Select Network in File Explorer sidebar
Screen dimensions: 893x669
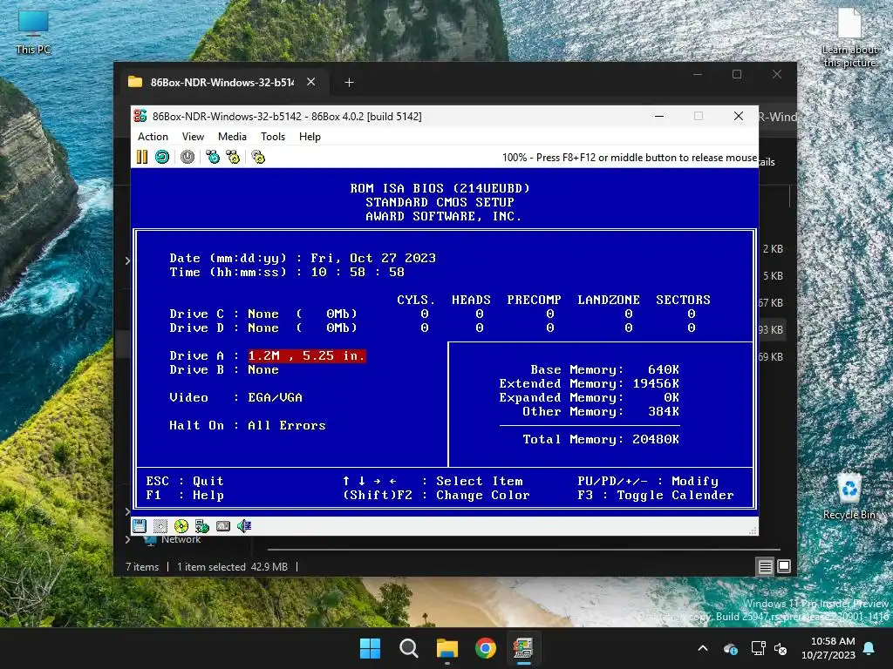tap(181, 539)
